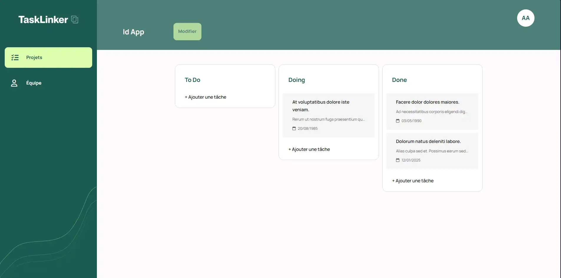The image size is (561, 278).
Task: Open the 'Dolorum natus deleniti labore' task card
Action: 428,141
